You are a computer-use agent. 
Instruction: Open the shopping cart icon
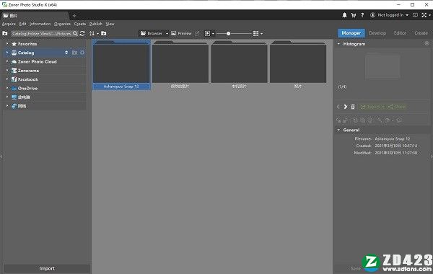coord(354,15)
